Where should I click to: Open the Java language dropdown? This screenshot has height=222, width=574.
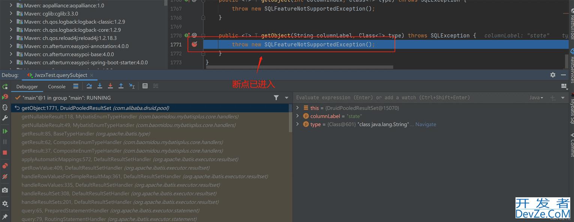(536, 98)
